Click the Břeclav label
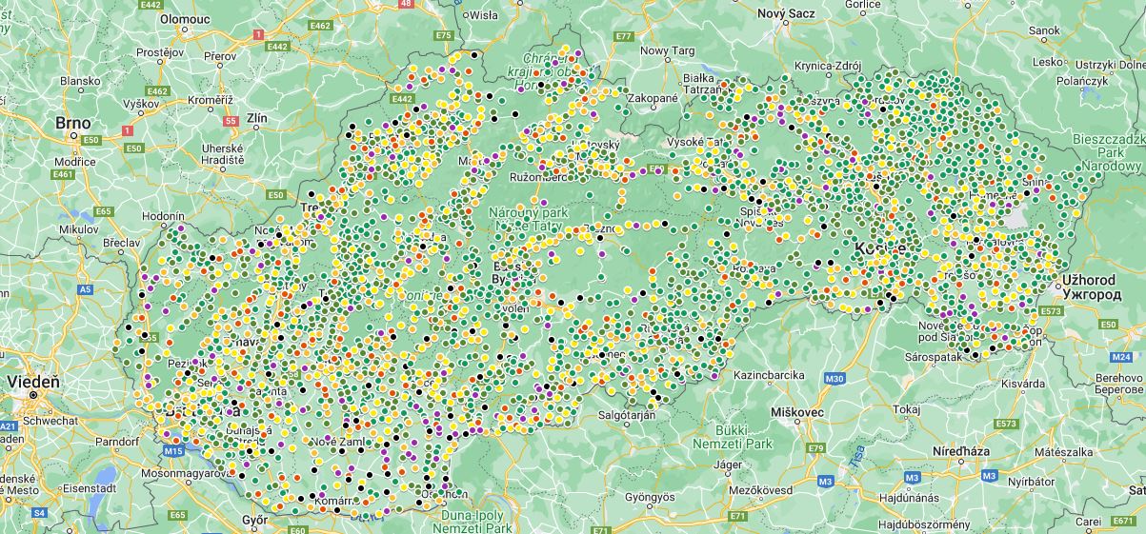The width and height of the screenshot is (1146, 534). pyautogui.click(x=122, y=243)
